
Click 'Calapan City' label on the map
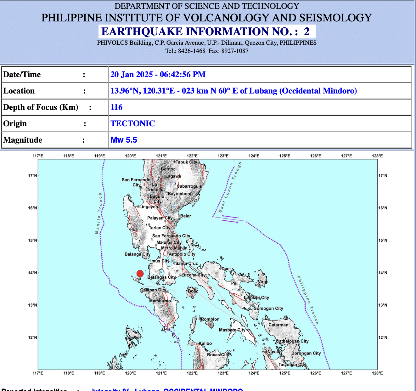click(153, 290)
